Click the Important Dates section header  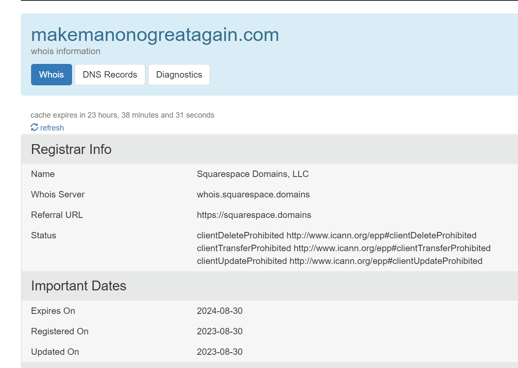[79, 286]
